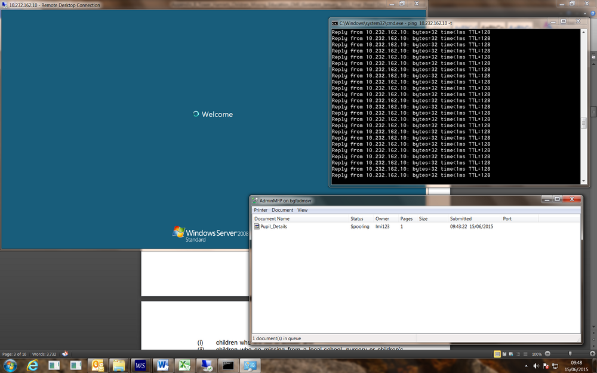Viewport: 597px width, 373px height.
Task: Click the last taskbar button after Command Prompt
Action: [250, 366]
